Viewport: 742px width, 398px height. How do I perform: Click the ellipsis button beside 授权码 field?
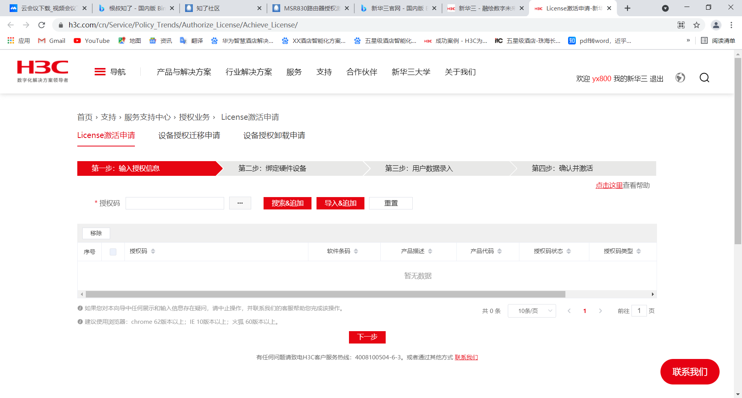click(x=240, y=203)
